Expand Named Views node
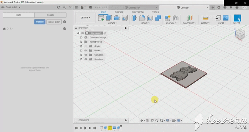 click(81, 42)
